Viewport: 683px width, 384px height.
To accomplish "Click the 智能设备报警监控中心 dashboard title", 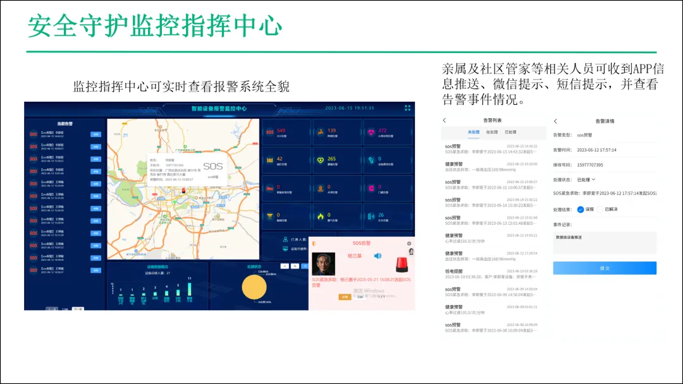I will [x=219, y=108].
